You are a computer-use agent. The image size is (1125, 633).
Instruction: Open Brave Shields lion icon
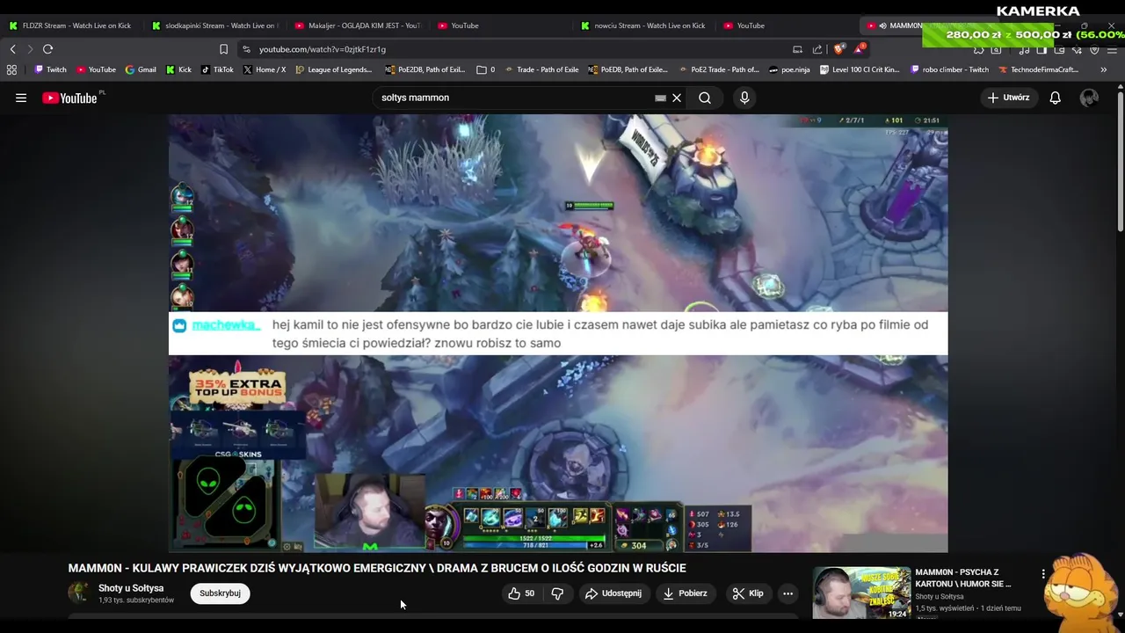[839, 49]
